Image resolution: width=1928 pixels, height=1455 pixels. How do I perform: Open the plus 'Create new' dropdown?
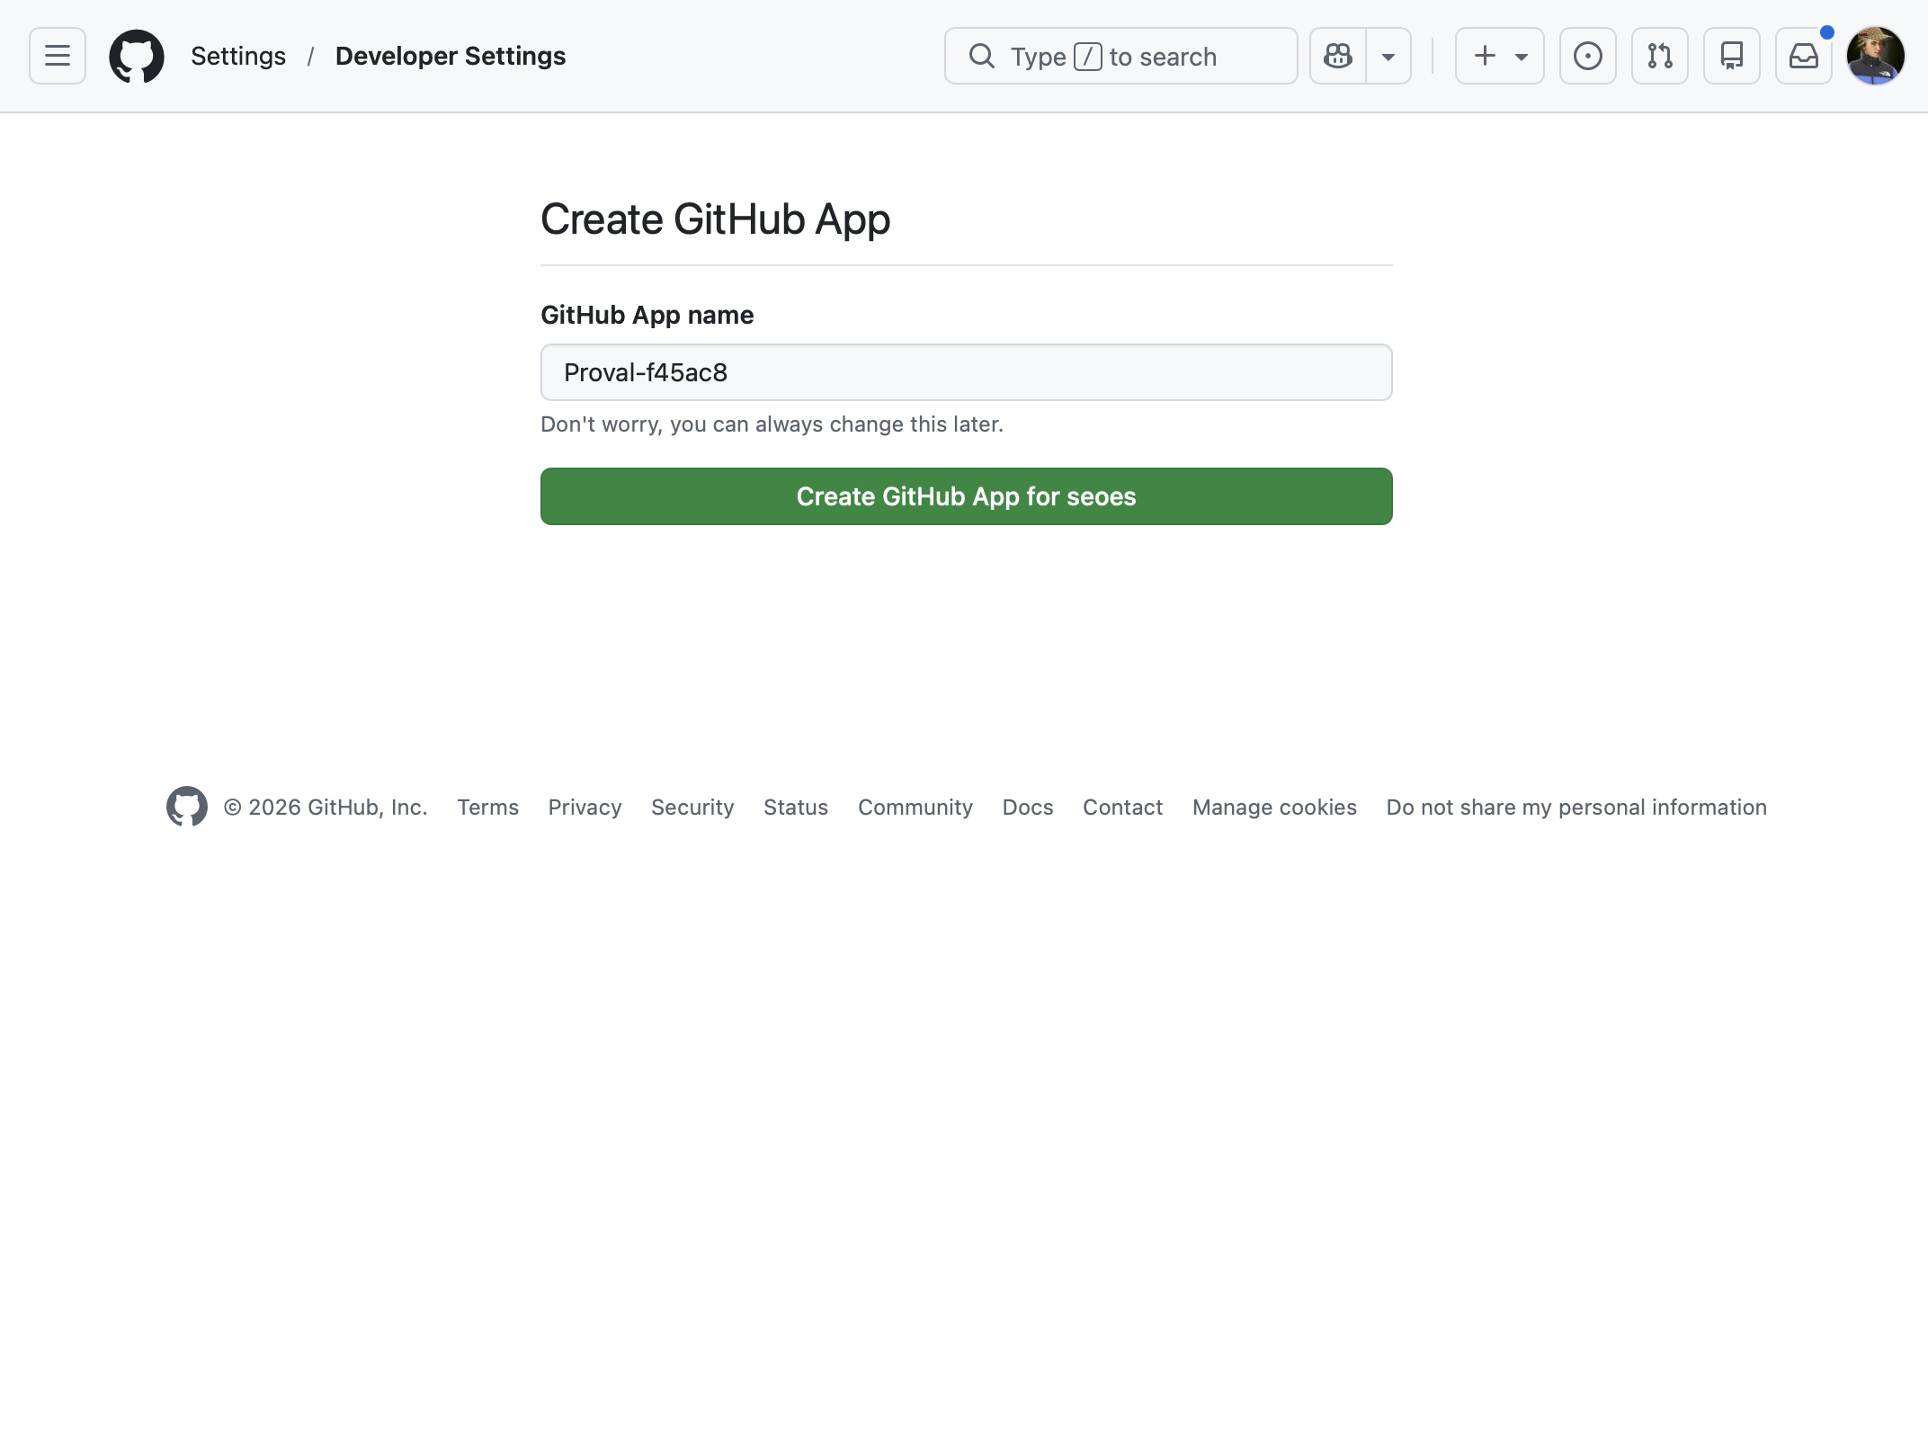(1500, 56)
